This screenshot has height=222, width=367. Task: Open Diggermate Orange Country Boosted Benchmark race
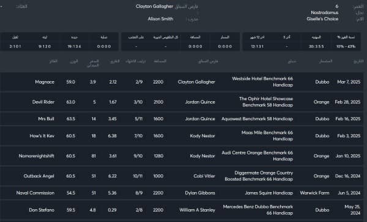click(259, 176)
